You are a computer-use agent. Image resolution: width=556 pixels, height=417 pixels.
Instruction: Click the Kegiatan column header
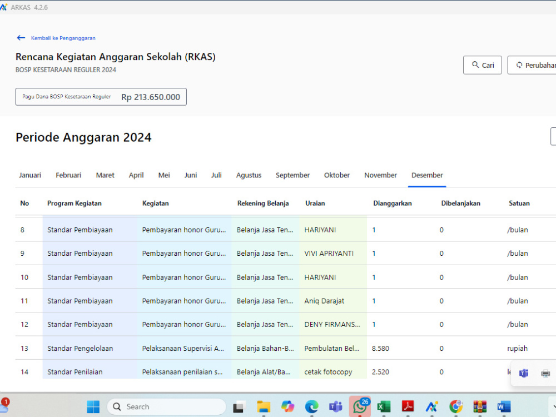click(x=155, y=203)
